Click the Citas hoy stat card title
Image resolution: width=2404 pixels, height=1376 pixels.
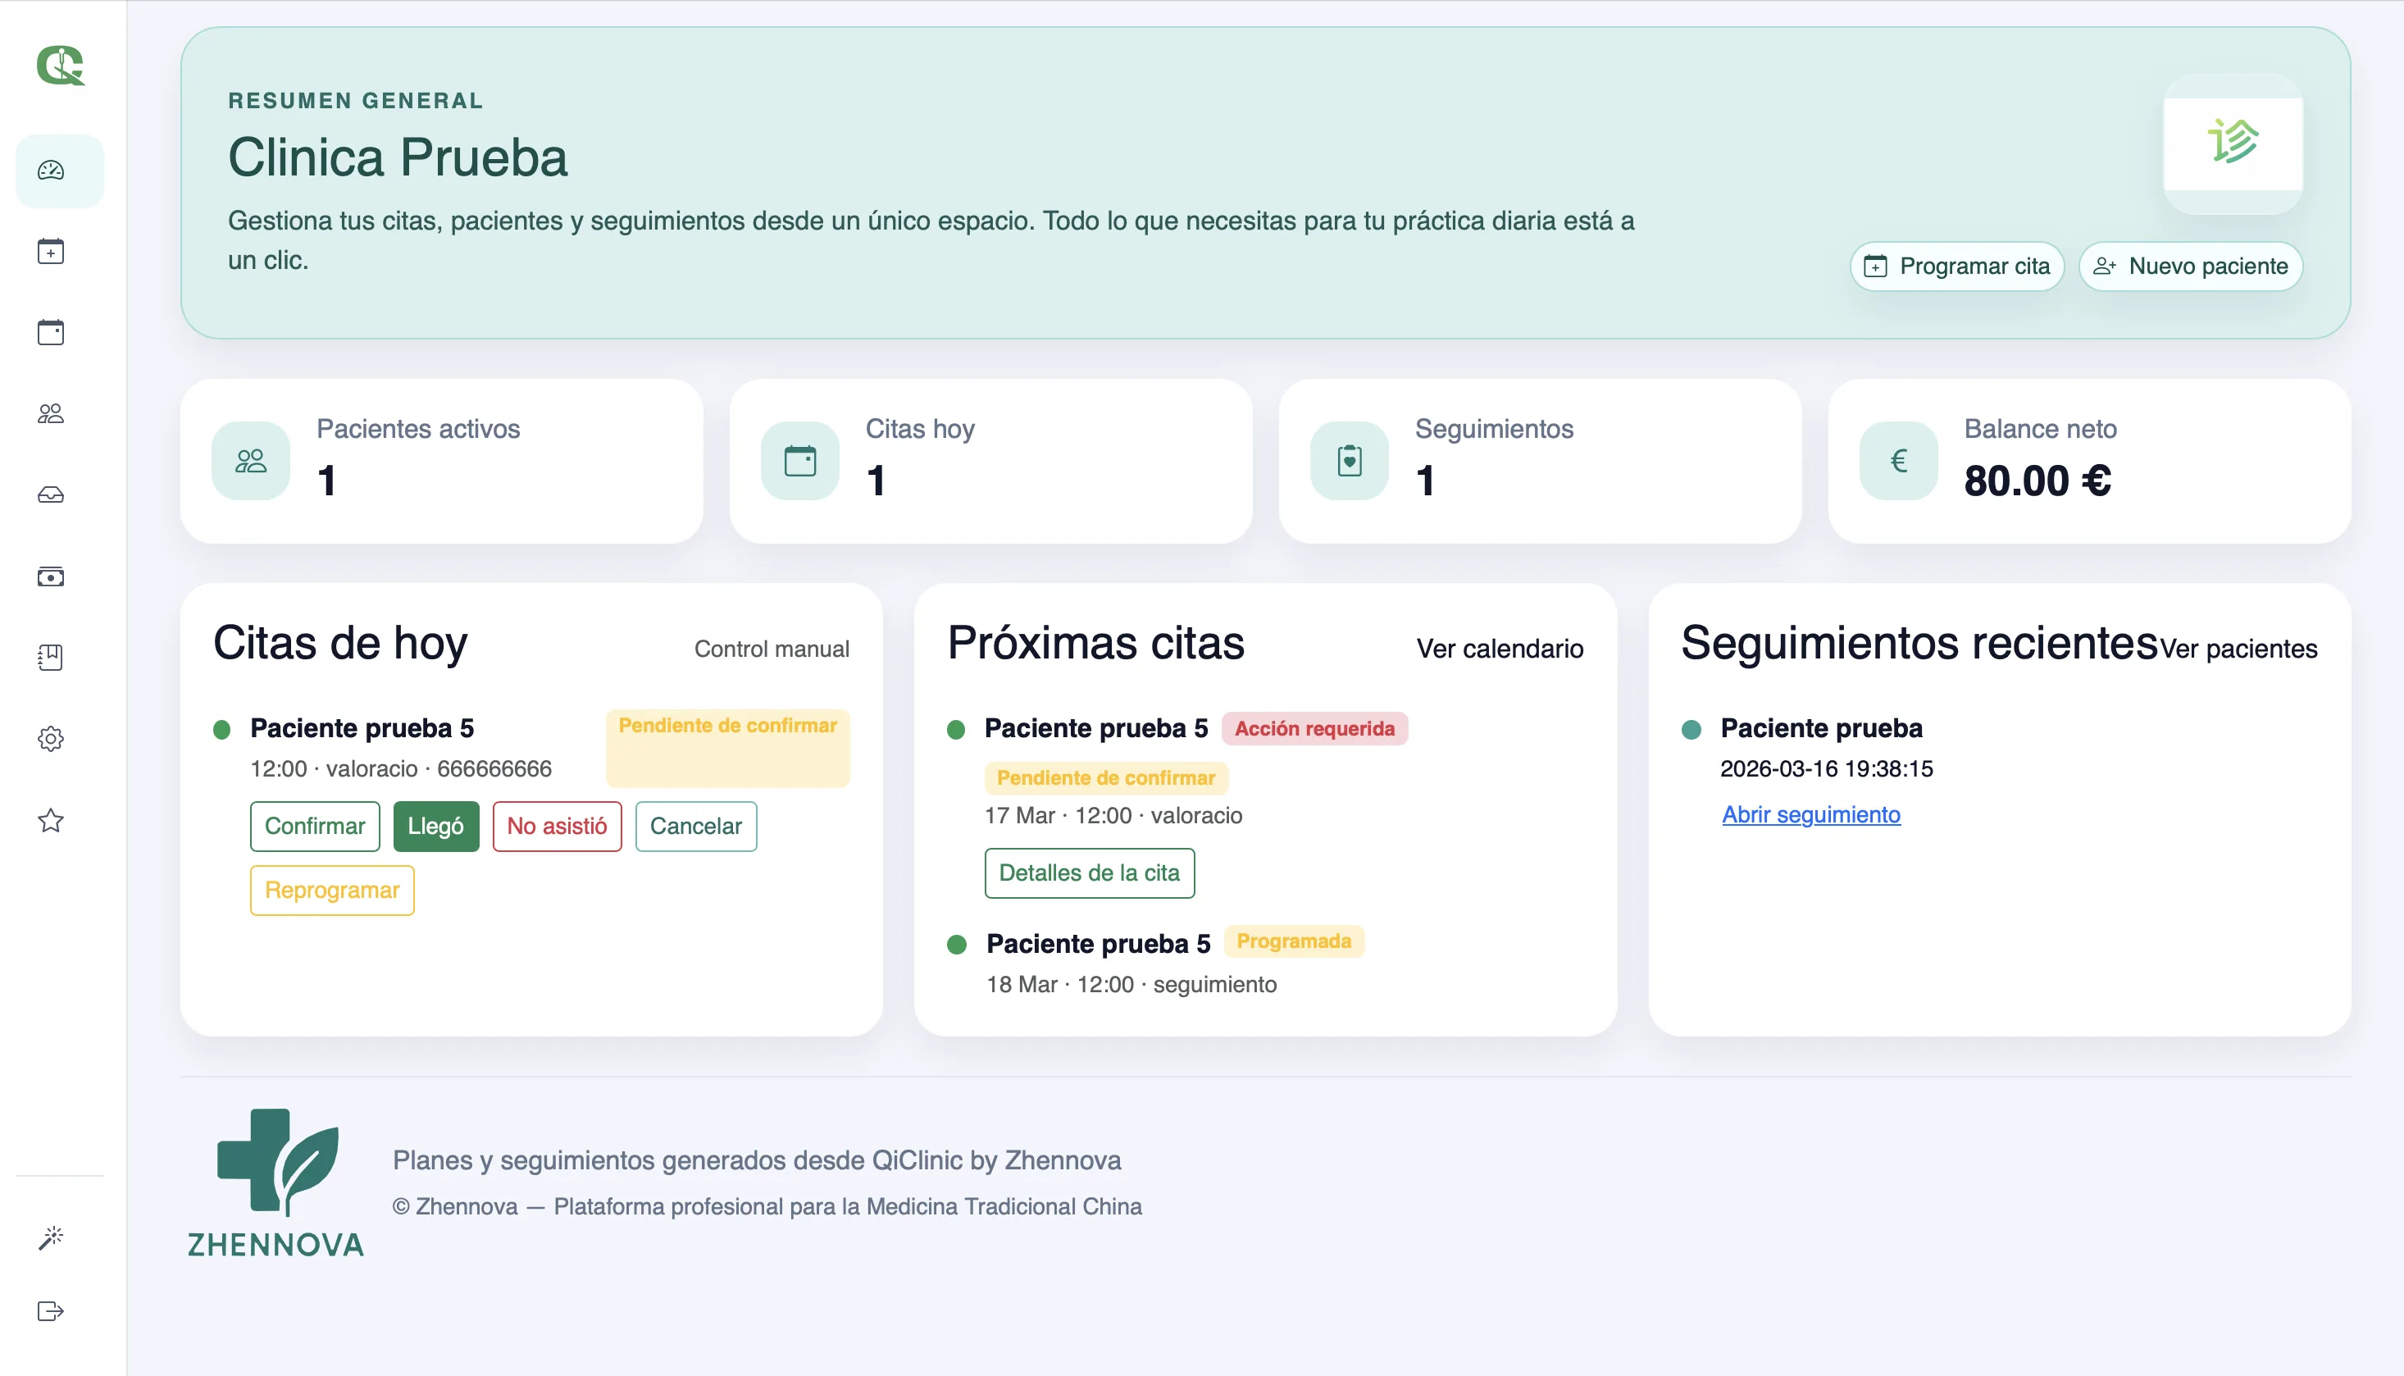point(919,429)
